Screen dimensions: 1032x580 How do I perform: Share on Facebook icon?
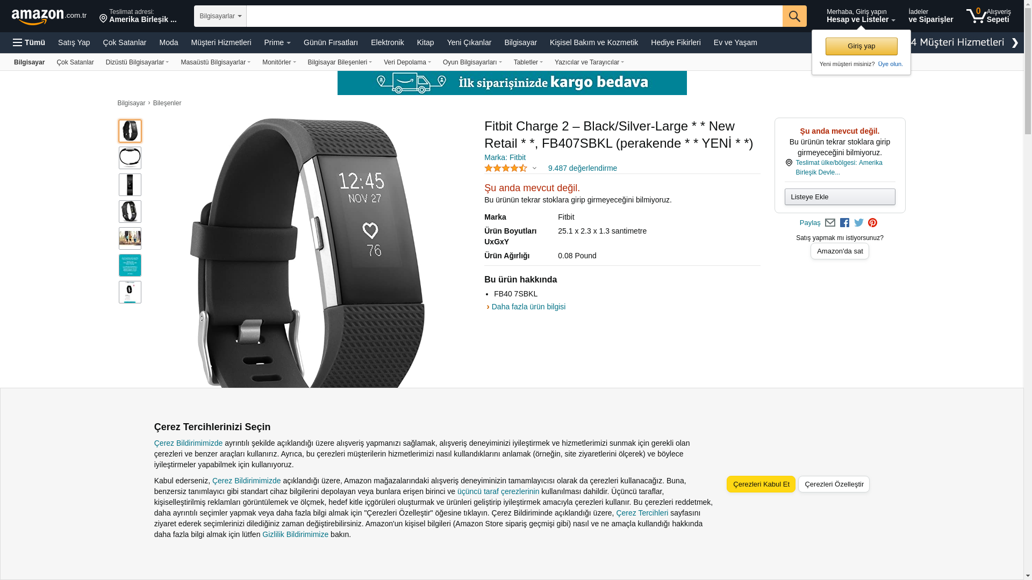pos(844,223)
